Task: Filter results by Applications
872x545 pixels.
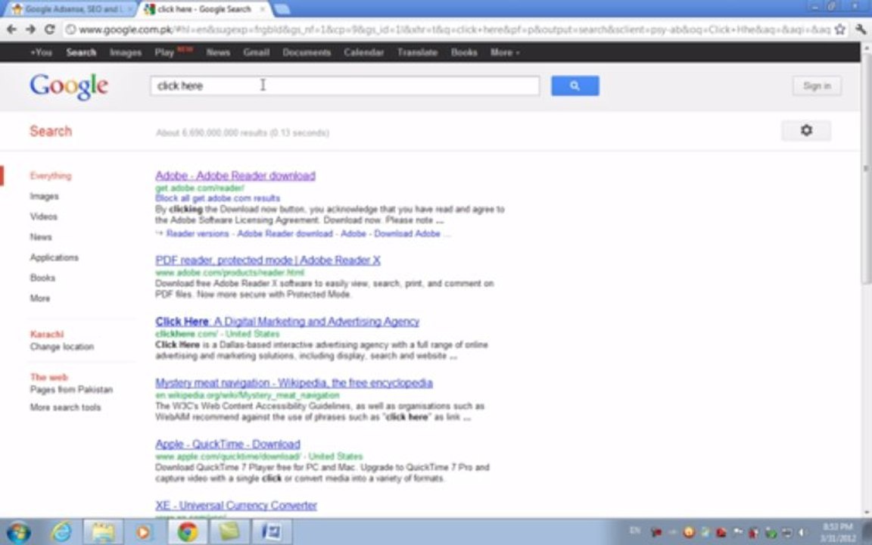Action: (54, 257)
